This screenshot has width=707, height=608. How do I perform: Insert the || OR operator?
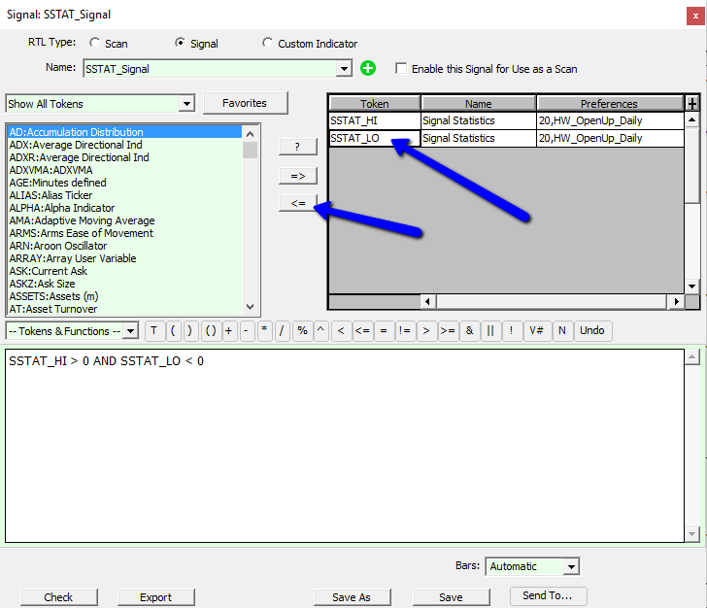pos(490,330)
